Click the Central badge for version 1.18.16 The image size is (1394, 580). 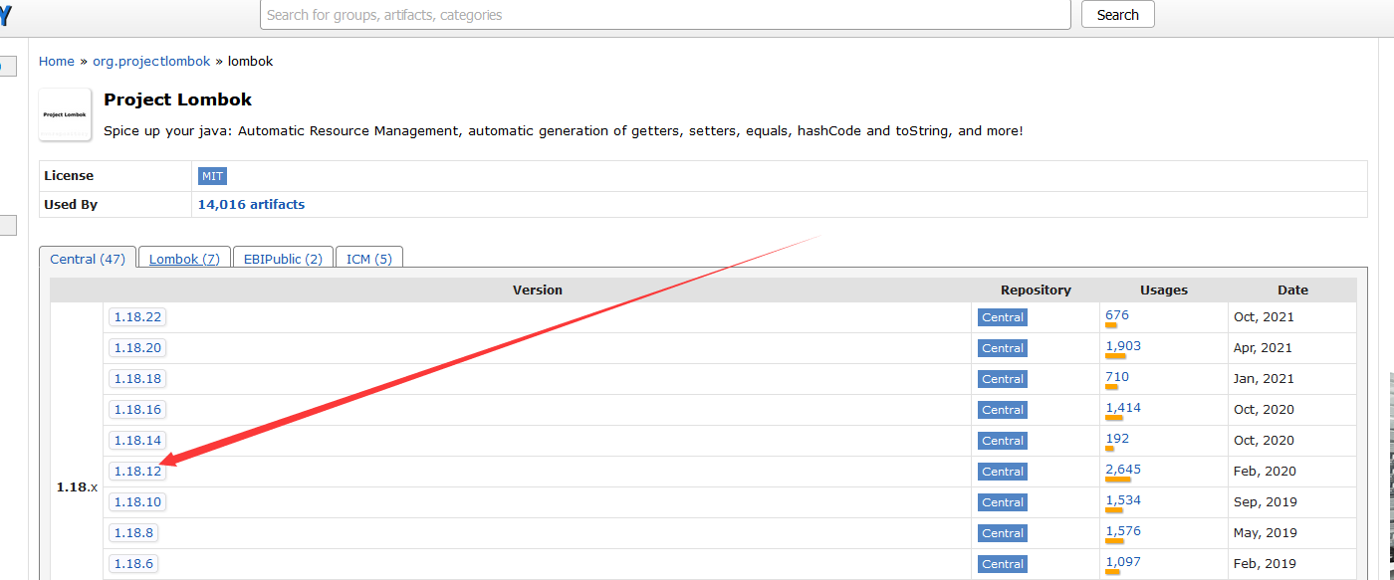click(x=1002, y=410)
